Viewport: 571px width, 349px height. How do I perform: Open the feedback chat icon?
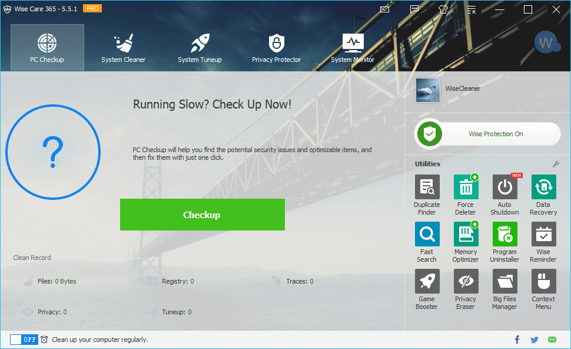click(414, 9)
